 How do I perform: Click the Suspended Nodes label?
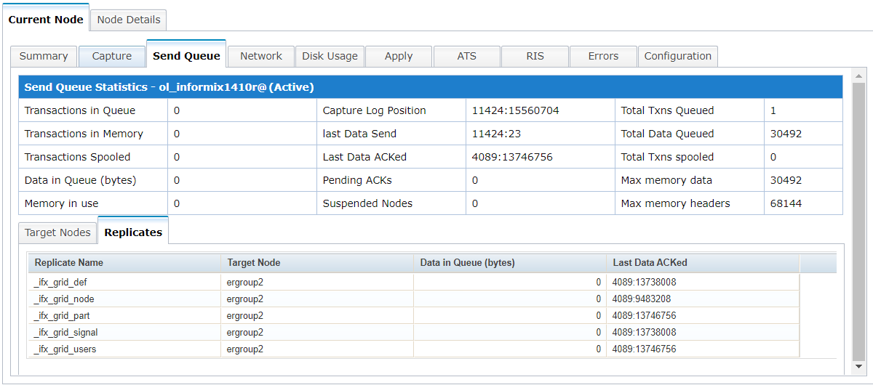(367, 203)
